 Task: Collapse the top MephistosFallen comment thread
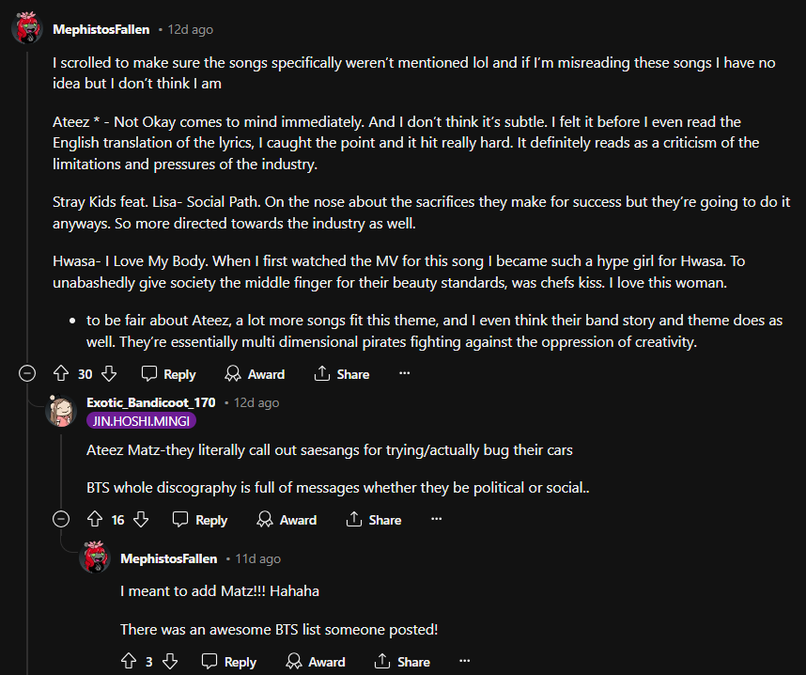tap(27, 374)
